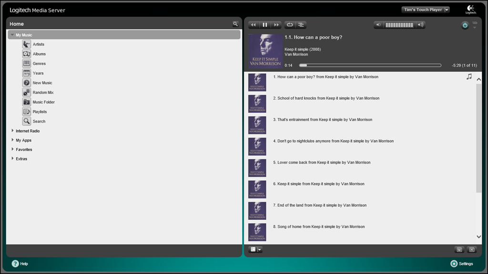Image resolution: width=488 pixels, height=274 pixels.
Task: Play track 8 Song of home
Action: 319,227
